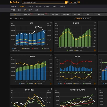
Task: Switch to the 시각화 submenu
Action: [13, 10]
